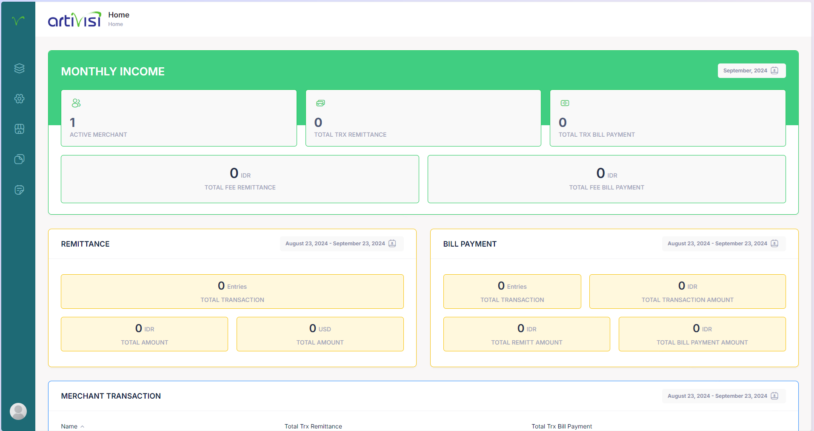The image size is (814, 431).
Task: Open the notes icon at sidebar bottom
Action: point(19,190)
